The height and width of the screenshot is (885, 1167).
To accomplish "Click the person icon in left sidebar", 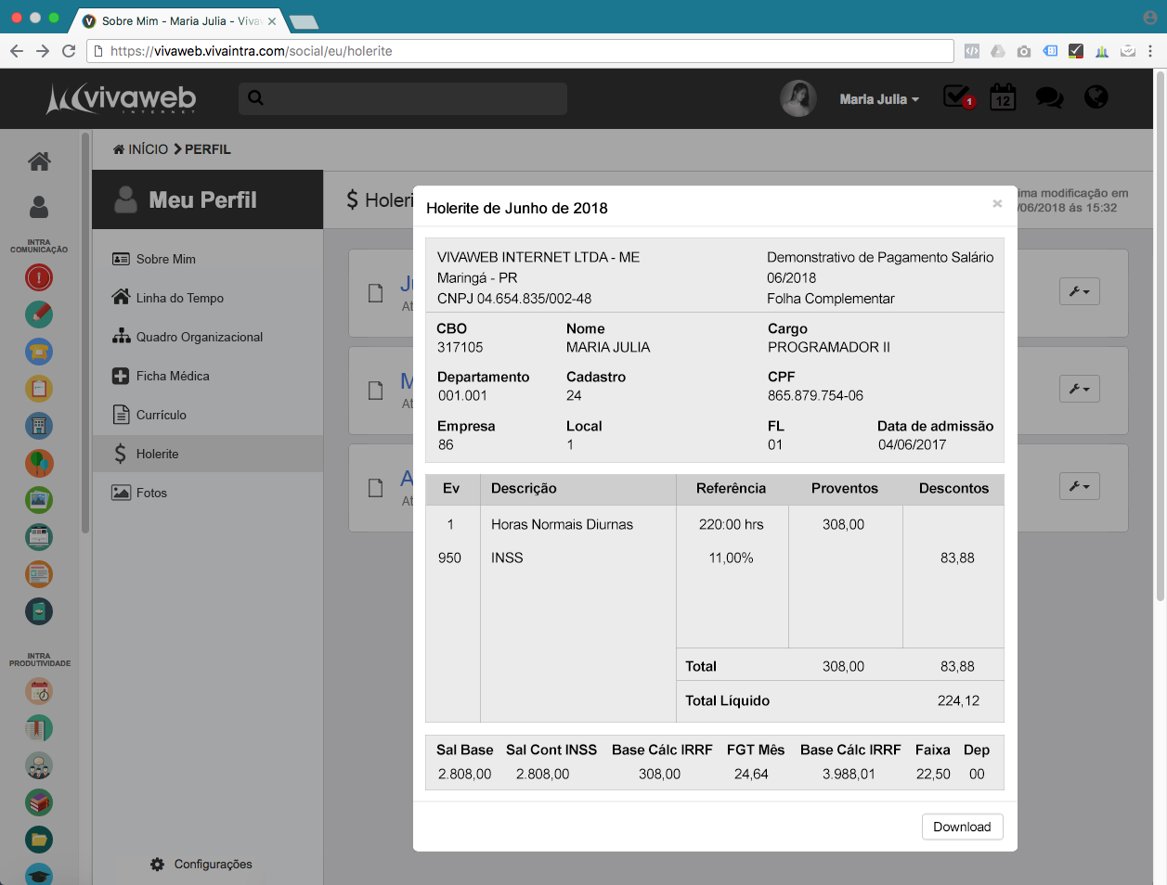I will click(39, 206).
